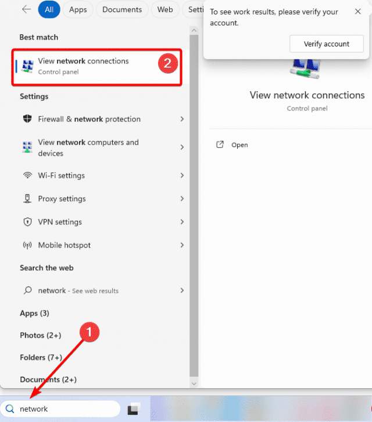Click the Verify account button

click(327, 44)
